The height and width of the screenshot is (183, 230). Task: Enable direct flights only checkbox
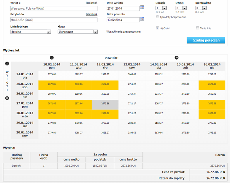(x=157, y=17)
